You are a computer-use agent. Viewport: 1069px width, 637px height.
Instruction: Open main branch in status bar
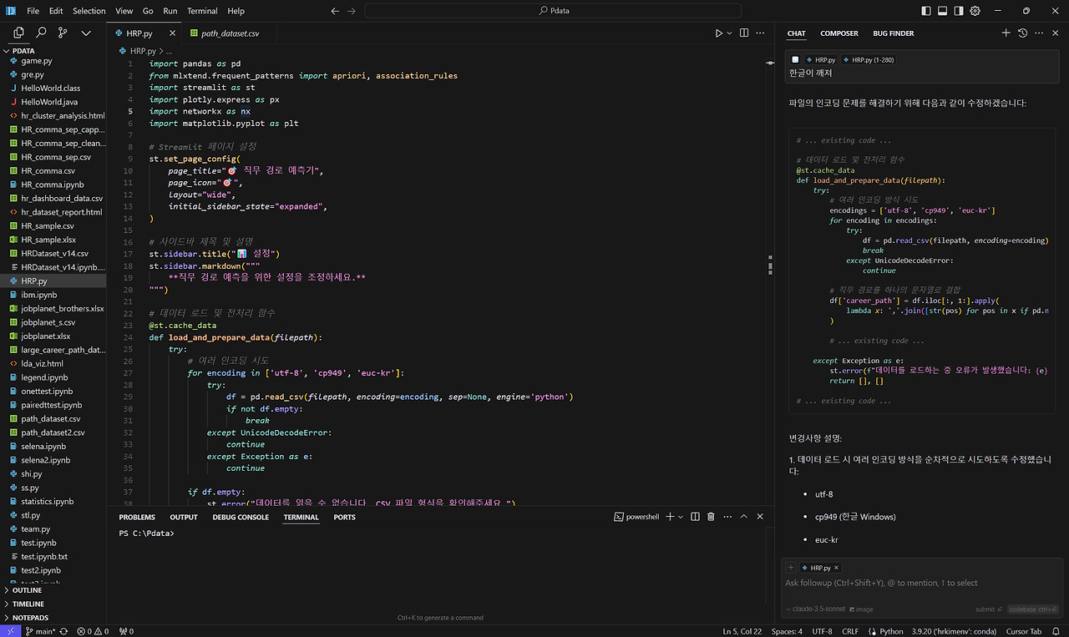click(41, 631)
